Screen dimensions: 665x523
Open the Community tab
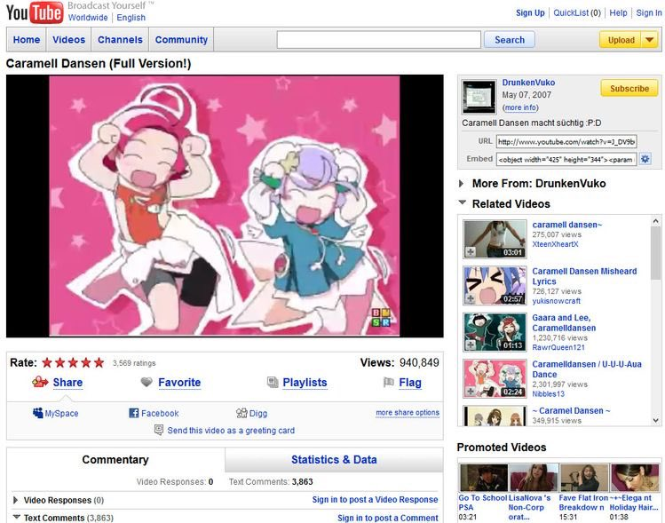(x=181, y=40)
